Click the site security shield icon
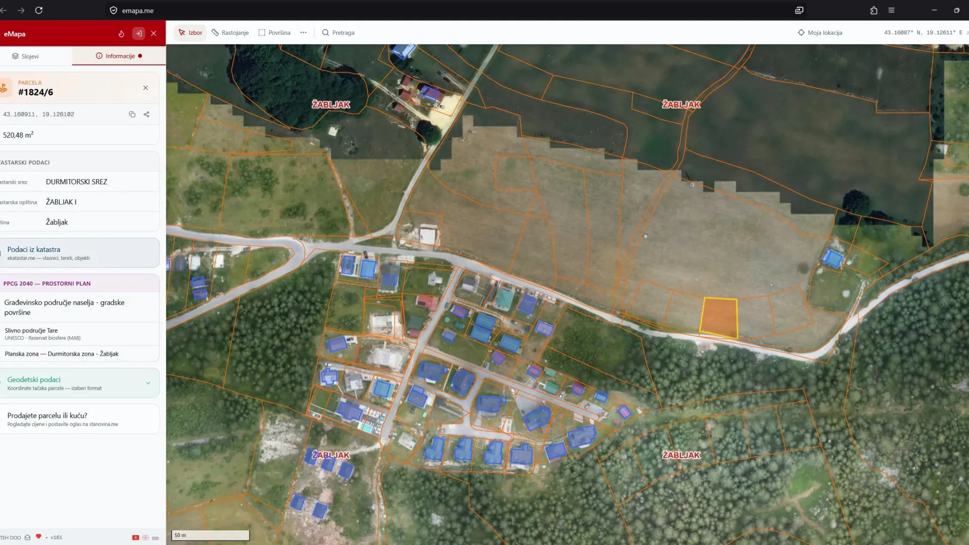The image size is (969, 545). click(x=114, y=10)
